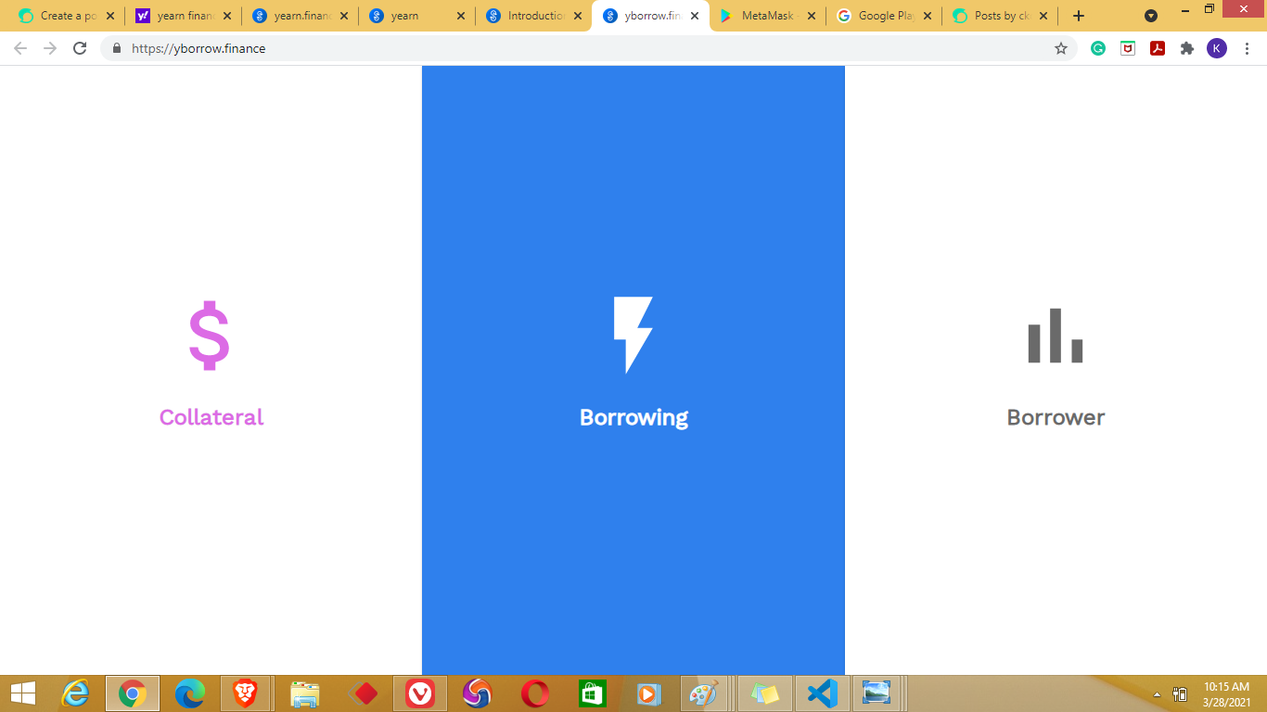Open the Grammarly extension icon
The height and width of the screenshot is (712, 1267).
coord(1098,48)
